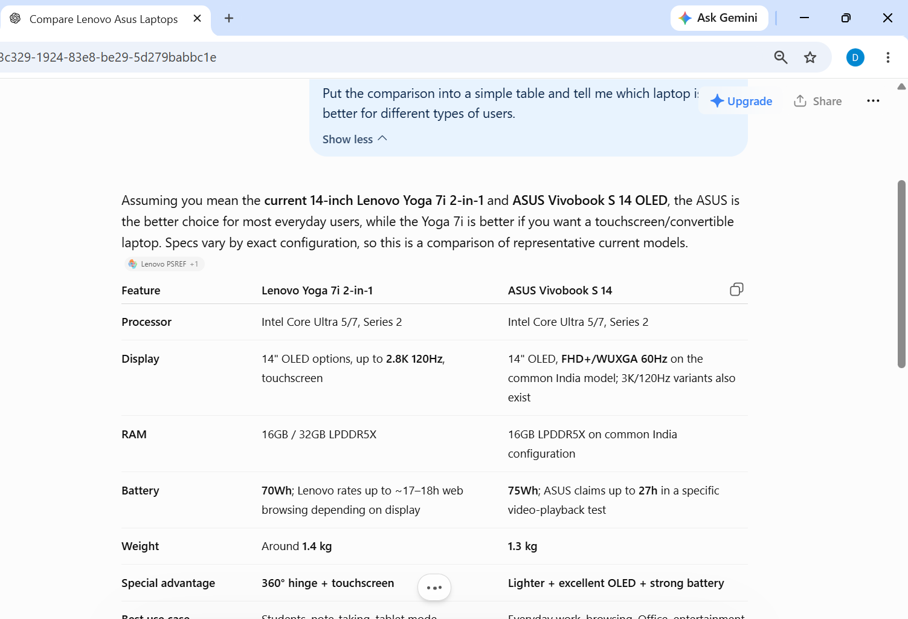908x619 pixels.
Task: Click the '16GB / 32GB LPDDR5X' cell
Action: [x=319, y=435]
